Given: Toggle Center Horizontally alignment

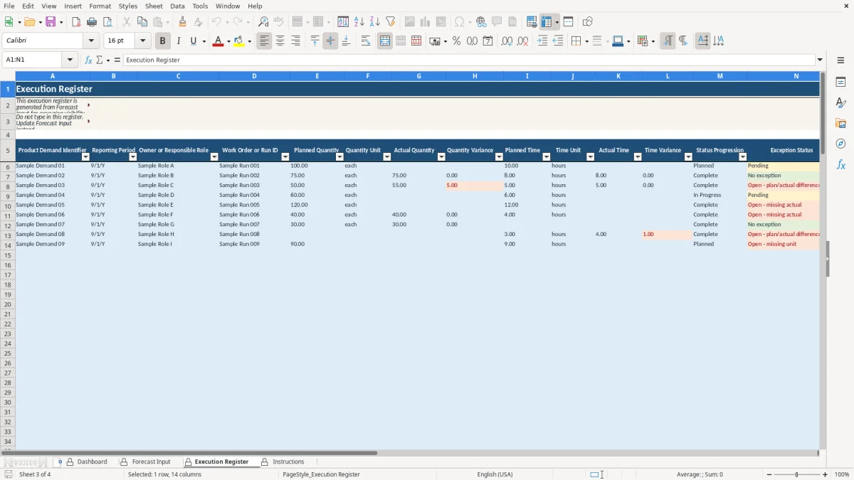Looking at the screenshot, I should [x=280, y=41].
